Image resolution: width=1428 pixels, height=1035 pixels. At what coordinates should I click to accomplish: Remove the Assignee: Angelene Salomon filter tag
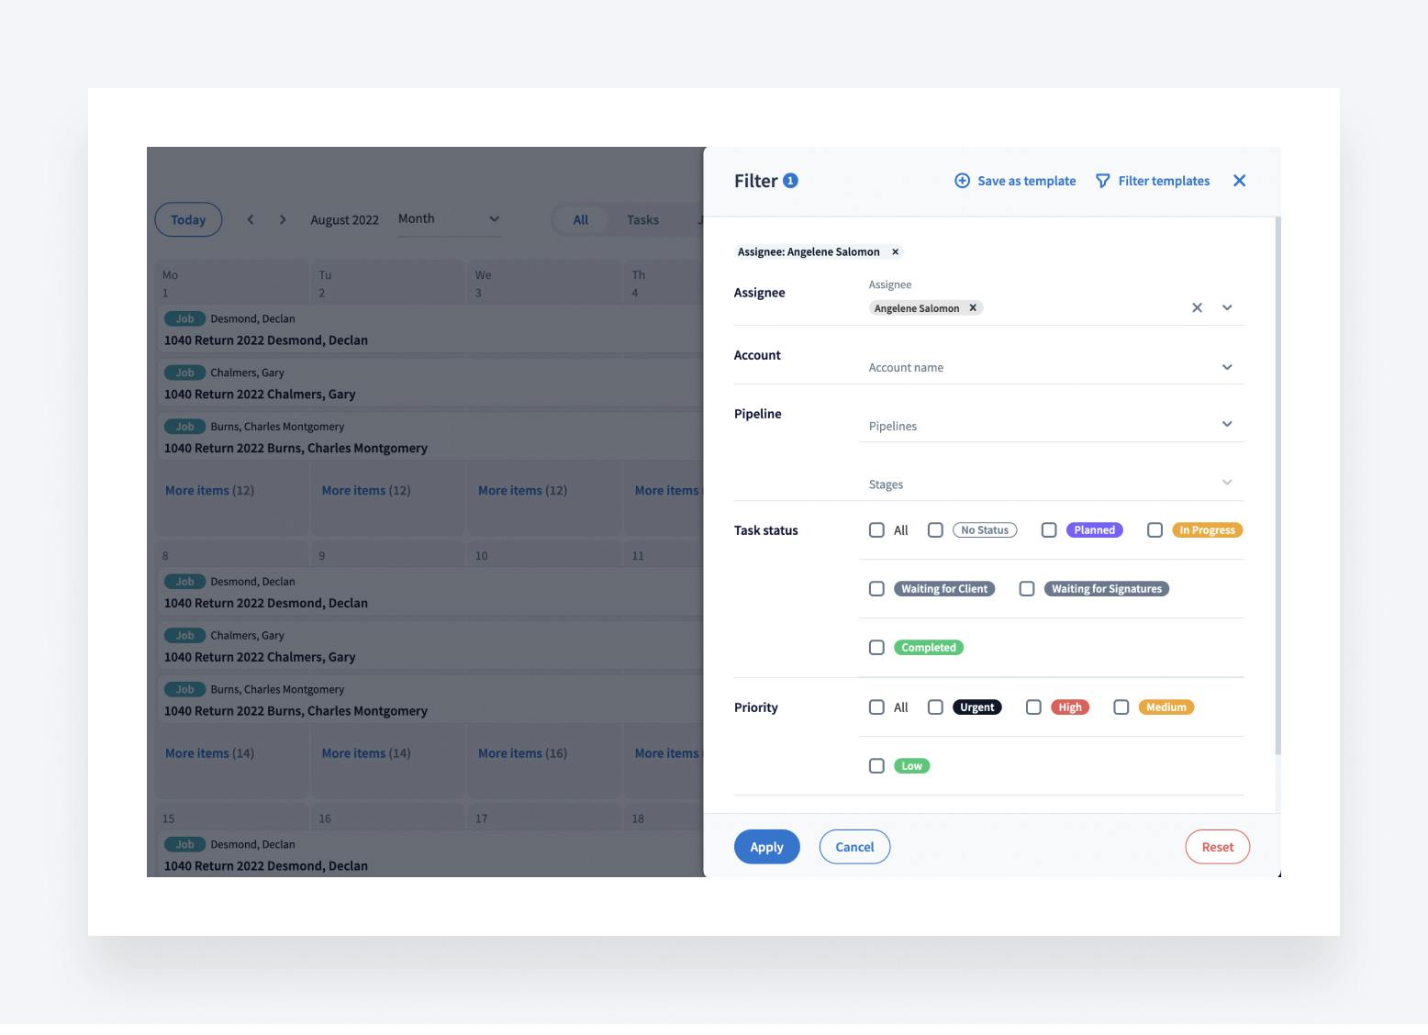[895, 251]
